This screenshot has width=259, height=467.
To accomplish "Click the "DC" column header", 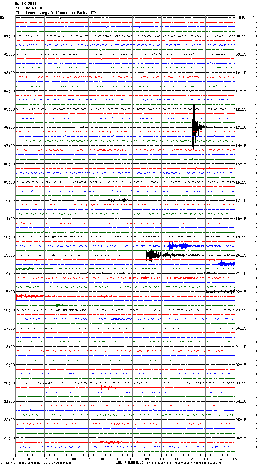I will [x=253, y=16].
